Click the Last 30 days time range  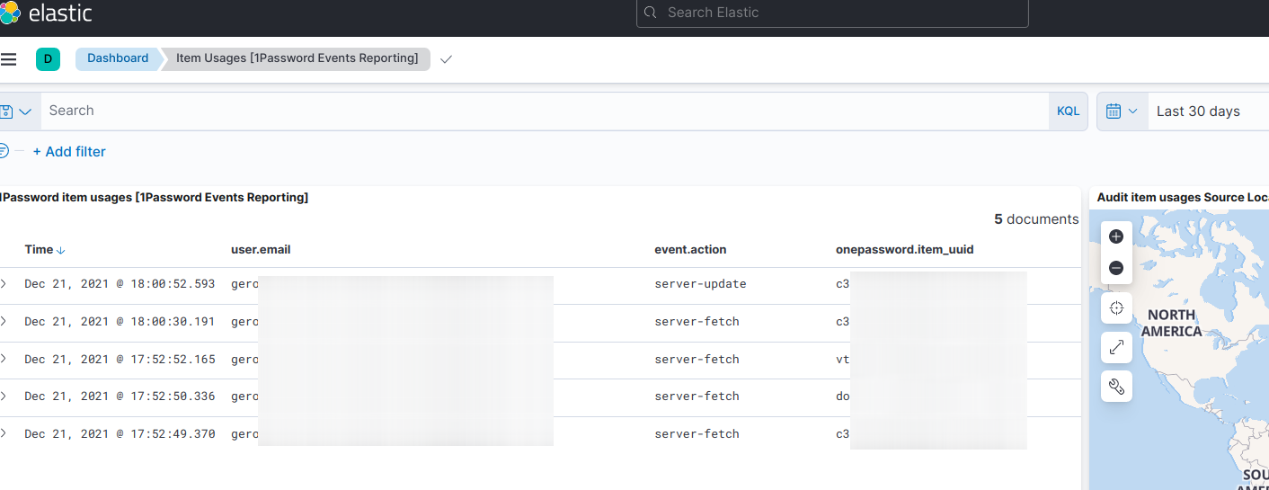[1198, 111]
